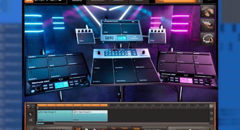
Task: Select the hand percussion thumbnail
Action: 207,11
